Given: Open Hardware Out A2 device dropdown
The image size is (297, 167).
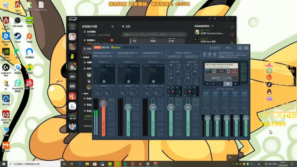Looking at the screenshot, I should pyautogui.click(x=209, y=55).
